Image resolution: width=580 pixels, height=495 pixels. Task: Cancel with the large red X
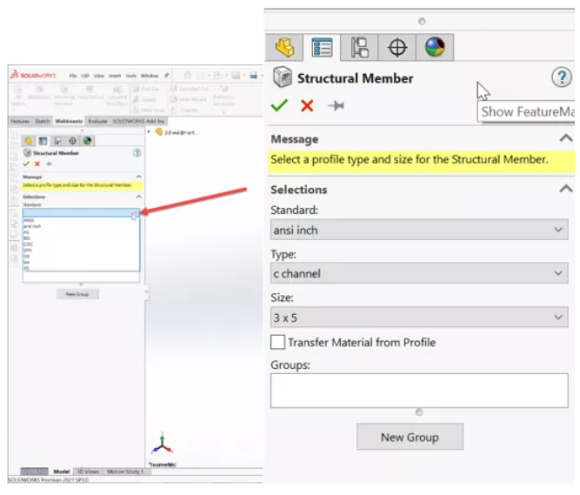pos(307,106)
